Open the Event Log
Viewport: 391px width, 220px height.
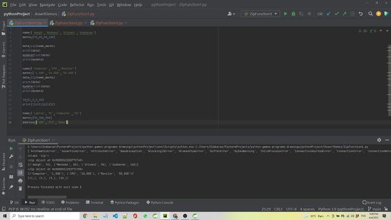pyautogui.click(x=371, y=202)
